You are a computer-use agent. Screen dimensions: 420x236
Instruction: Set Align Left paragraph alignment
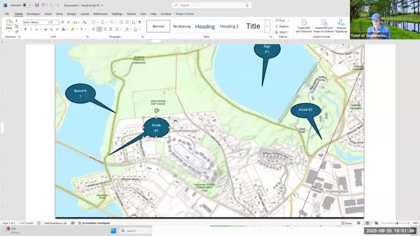93,29
